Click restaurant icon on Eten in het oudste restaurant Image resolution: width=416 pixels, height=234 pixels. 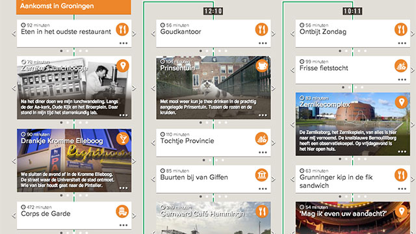pos(122,29)
